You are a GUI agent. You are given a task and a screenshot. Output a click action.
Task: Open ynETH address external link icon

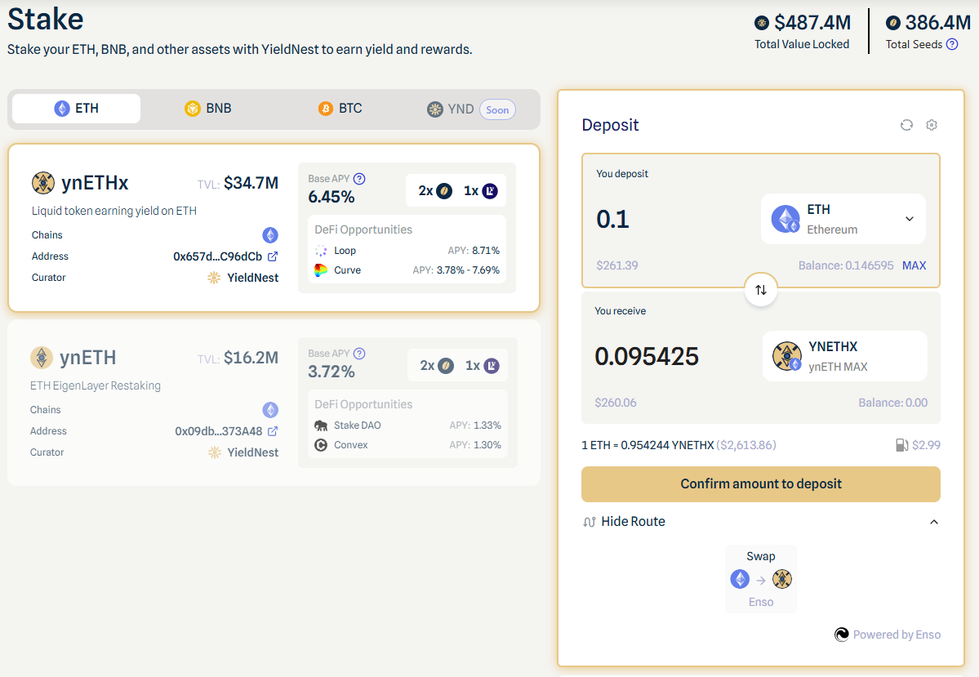click(x=273, y=431)
